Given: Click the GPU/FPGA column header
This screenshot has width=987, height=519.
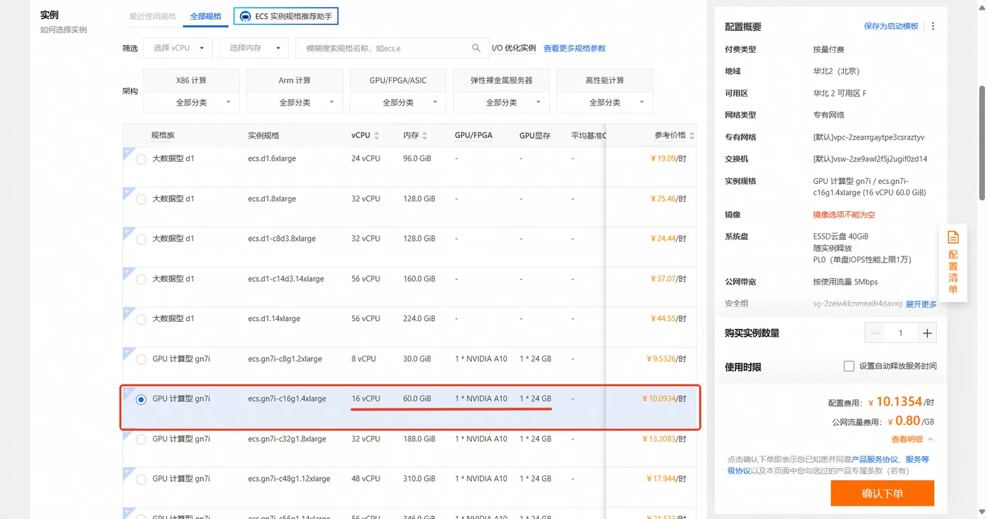Looking at the screenshot, I should pyautogui.click(x=474, y=135).
